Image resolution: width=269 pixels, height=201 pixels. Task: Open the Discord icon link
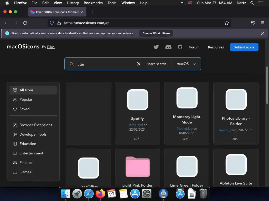[168, 47]
